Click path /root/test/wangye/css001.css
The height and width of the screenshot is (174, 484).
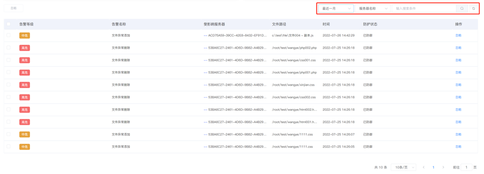(294, 60)
